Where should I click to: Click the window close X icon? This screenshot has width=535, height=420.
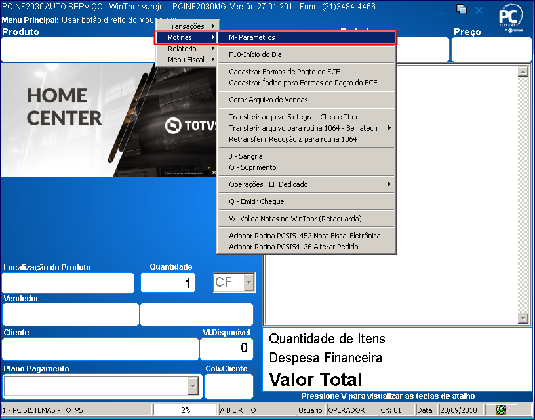[x=479, y=10]
